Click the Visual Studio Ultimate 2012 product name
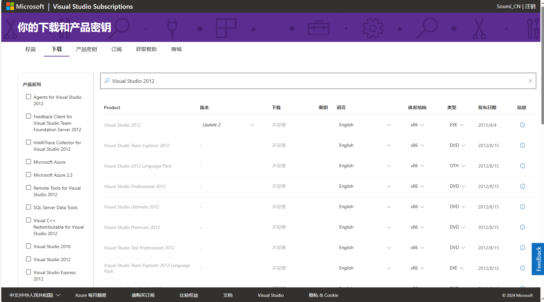Image resolution: width=544 pixels, height=302 pixels. tap(131, 207)
